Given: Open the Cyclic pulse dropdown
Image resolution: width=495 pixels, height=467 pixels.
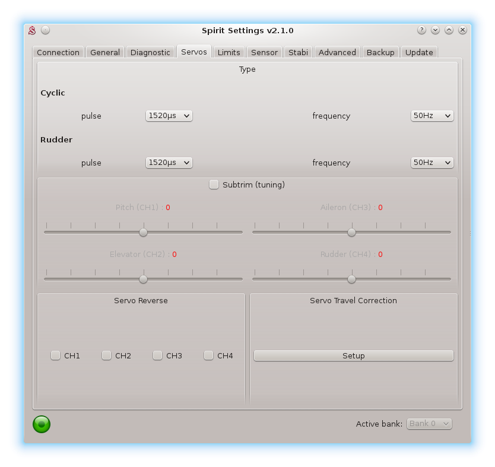Looking at the screenshot, I should point(169,116).
